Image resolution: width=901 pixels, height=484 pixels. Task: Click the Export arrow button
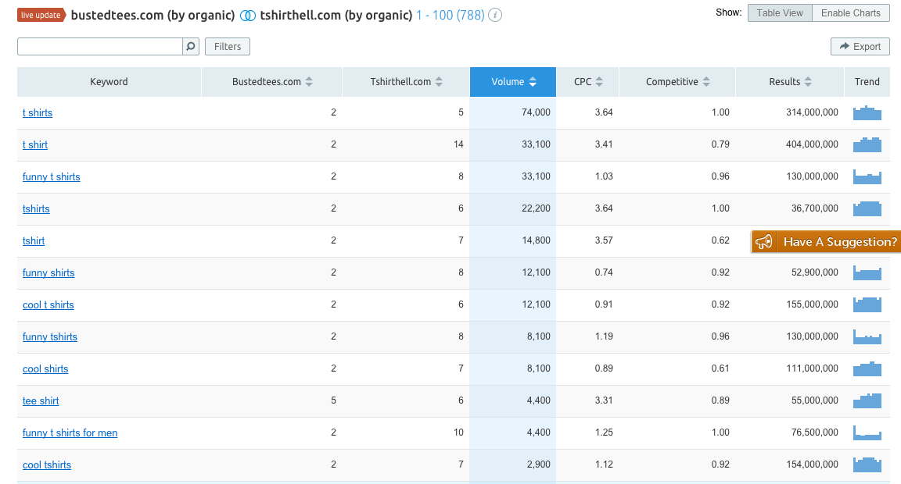point(860,47)
